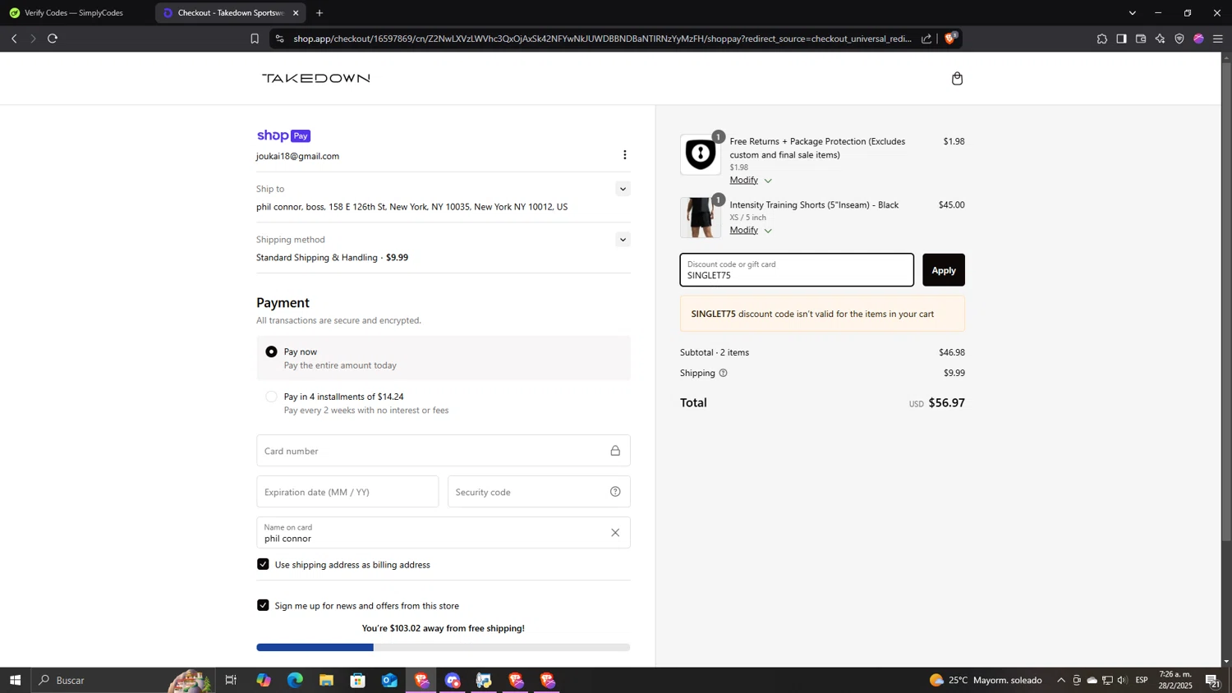Click the Package Protection product thumbnail

pyautogui.click(x=701, y=154)
